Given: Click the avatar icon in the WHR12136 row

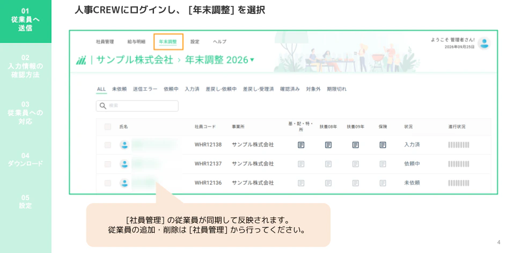Looking at the screenshot, I should click(124, 183).
